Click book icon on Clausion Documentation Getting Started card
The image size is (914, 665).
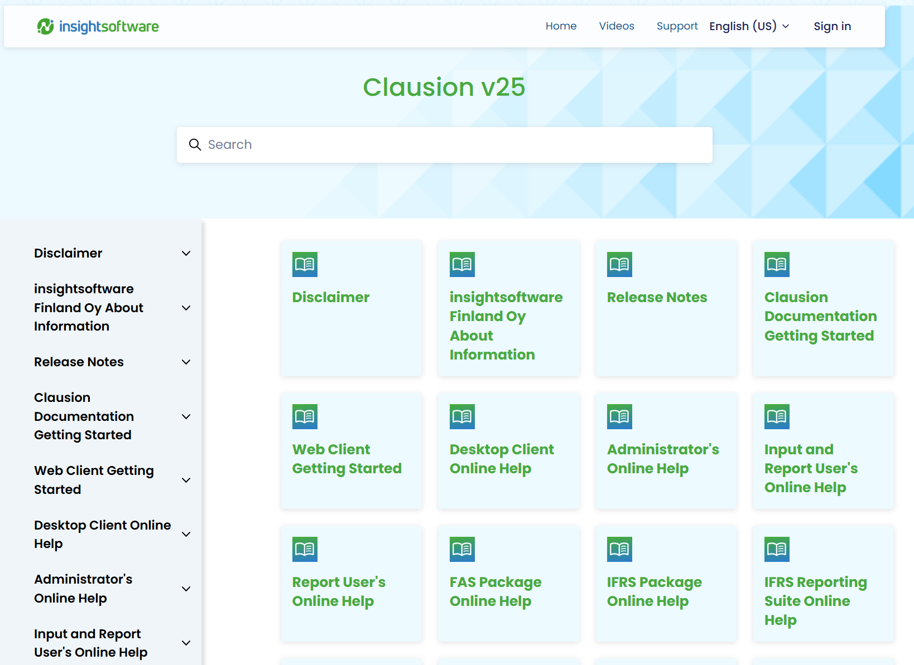click(777, 264)
